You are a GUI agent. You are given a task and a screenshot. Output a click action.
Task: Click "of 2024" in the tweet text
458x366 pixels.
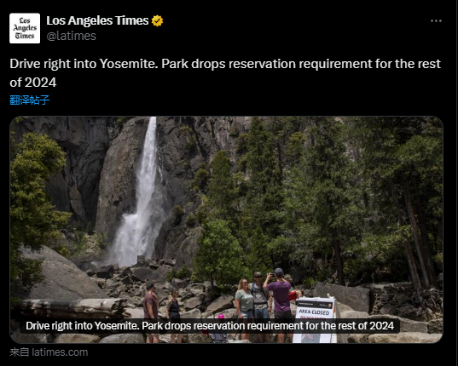click(33, 83)
